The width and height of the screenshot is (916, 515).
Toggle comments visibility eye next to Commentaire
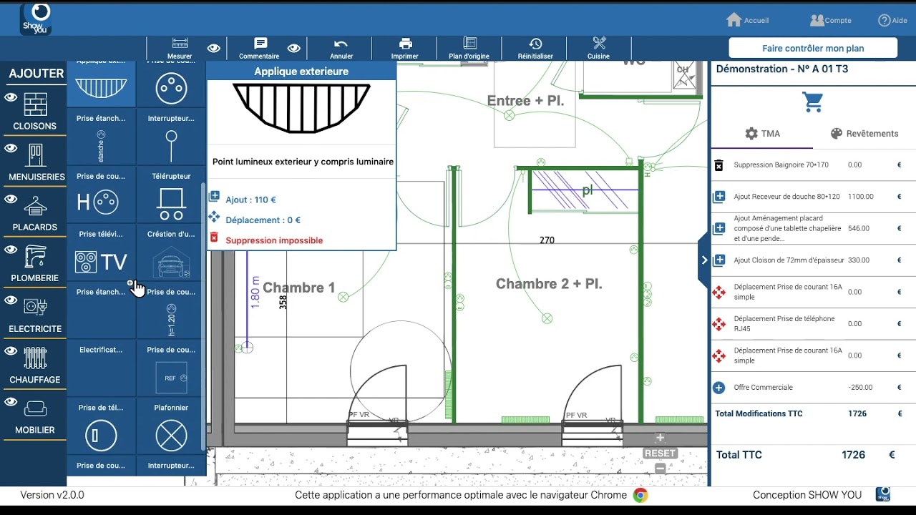(x=293, y=48)
